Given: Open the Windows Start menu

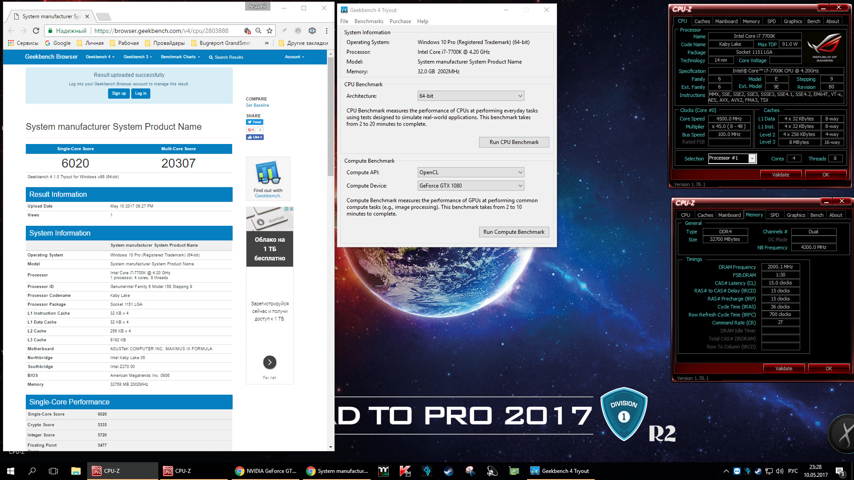Looking at the screenshot, I should click(x=11, y=471).
